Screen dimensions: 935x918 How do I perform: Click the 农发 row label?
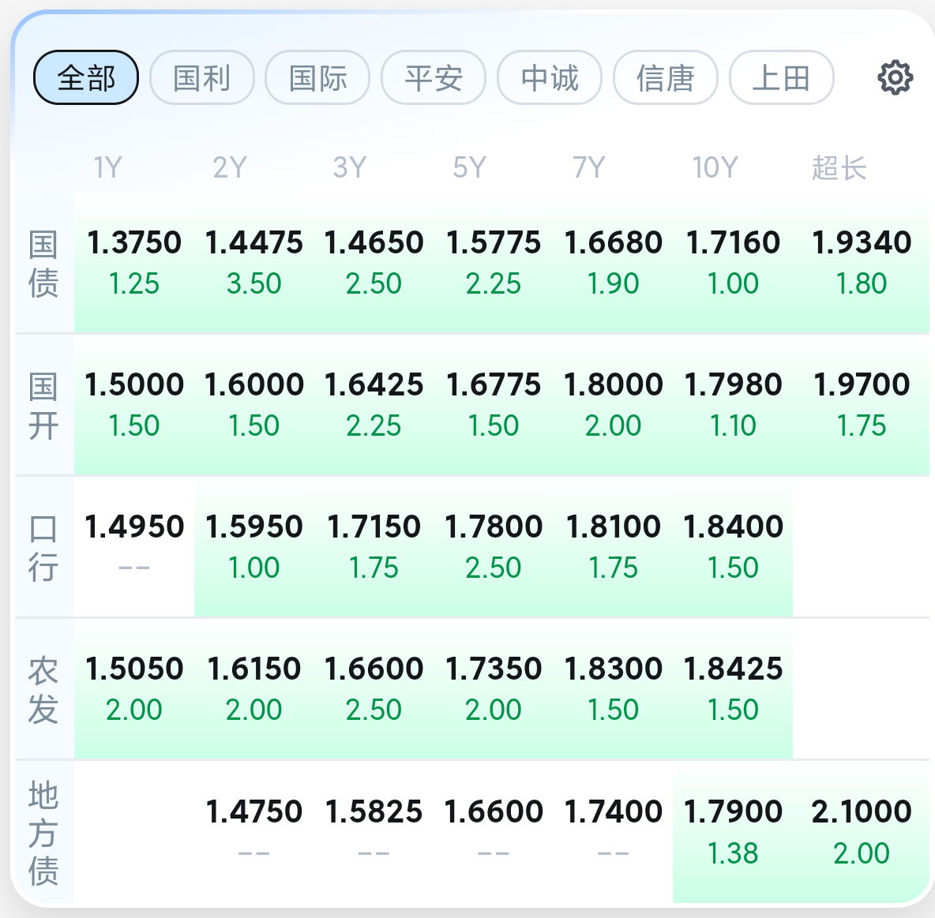tap(43, 690)
